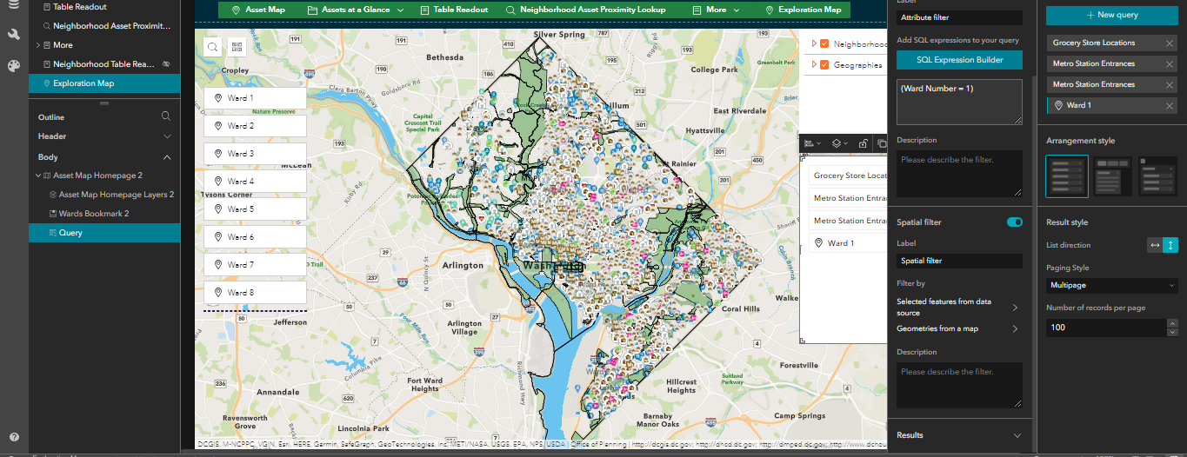Click the search icon of Neighborhood Asset Proximity Lookup tab
1187x457 pixels.
point(509,10)
